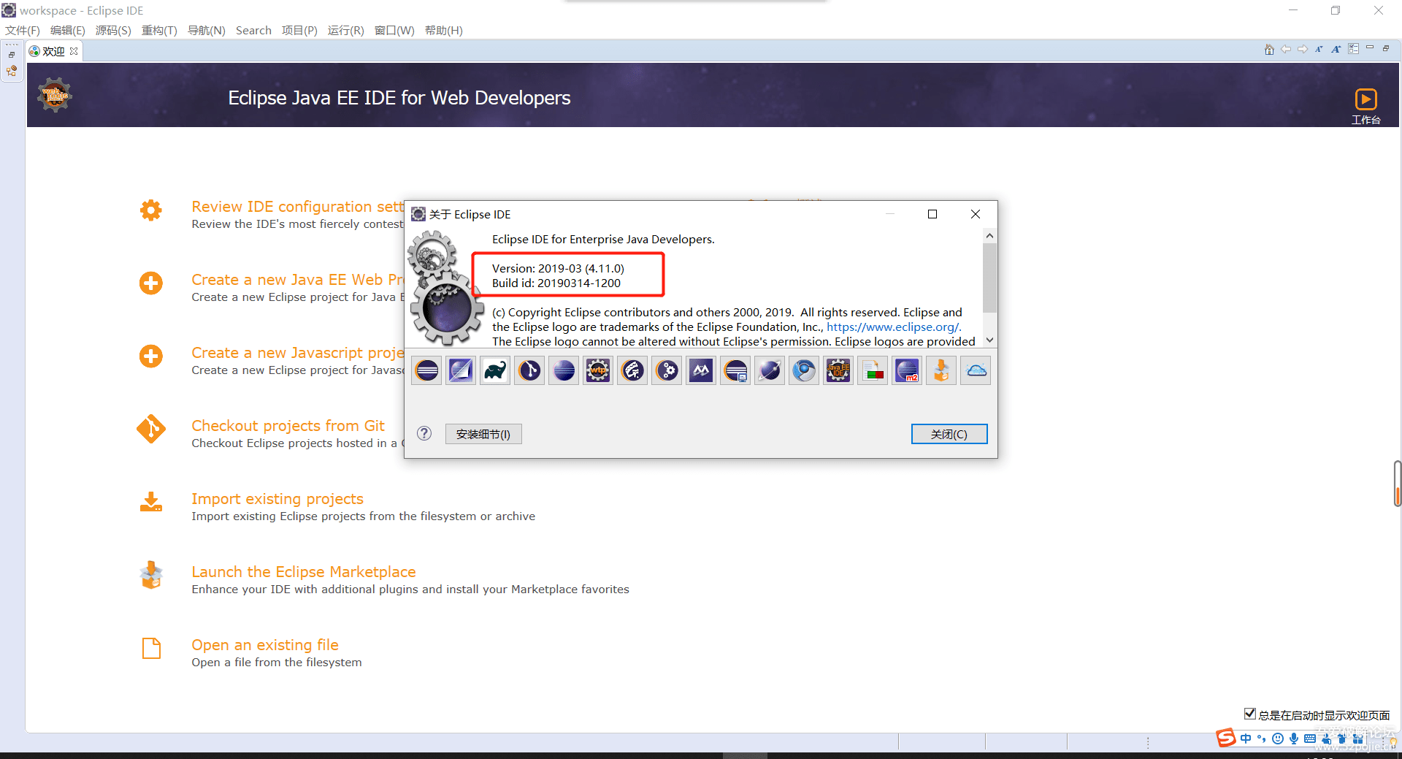
Task: Open the 文件(F) menu
Action: tap(23, 30)
